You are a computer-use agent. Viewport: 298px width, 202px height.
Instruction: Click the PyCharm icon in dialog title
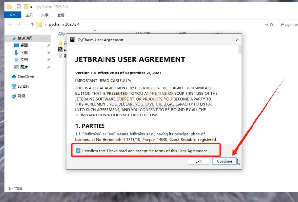point(73,40)
